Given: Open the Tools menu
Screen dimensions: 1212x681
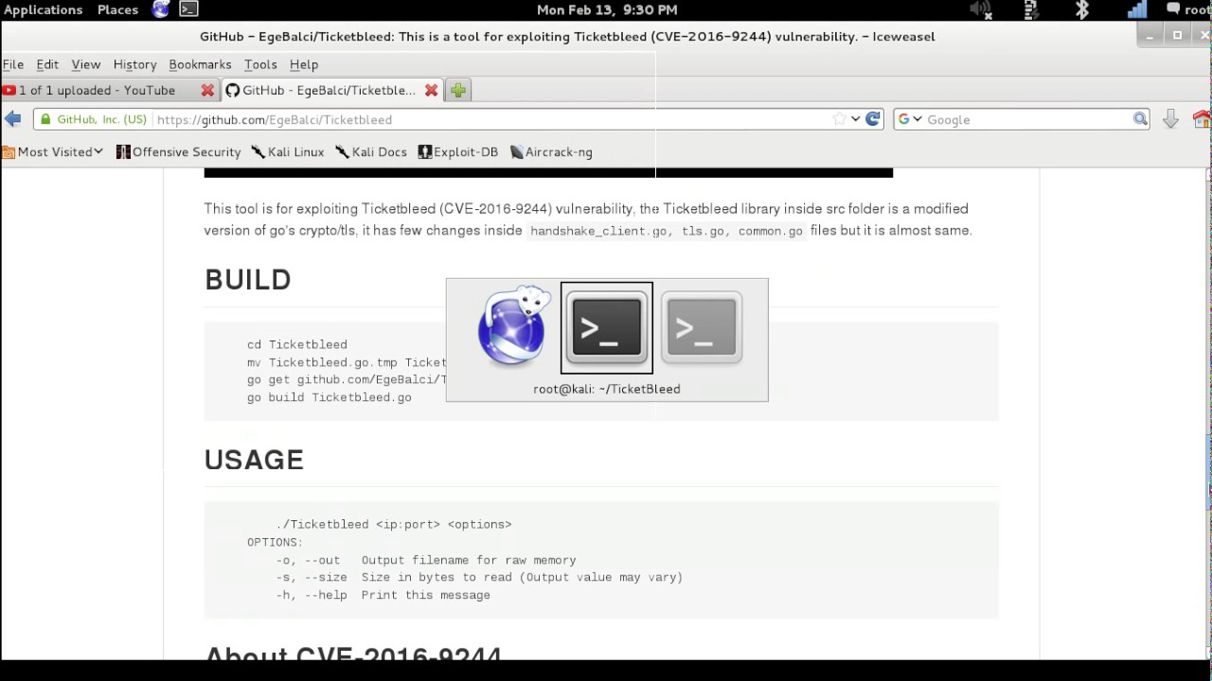Looking at the screenshot, I should coord(260,64).
